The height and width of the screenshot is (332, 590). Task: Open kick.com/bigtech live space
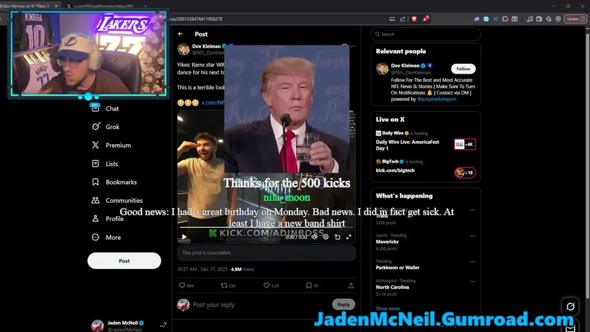395,170
